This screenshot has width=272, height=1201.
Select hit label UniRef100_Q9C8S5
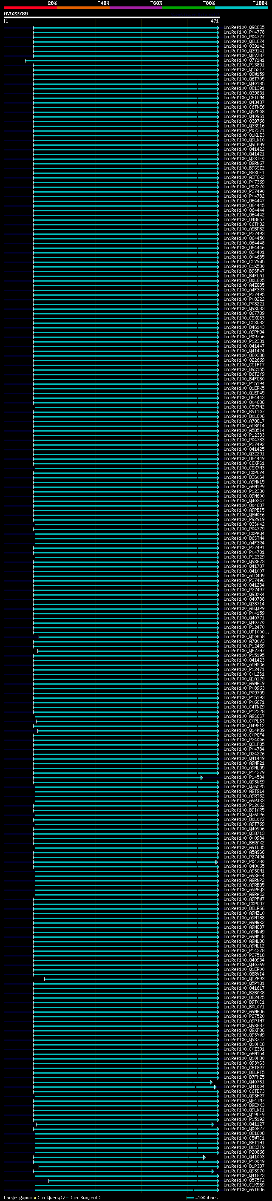click(244, 28)
